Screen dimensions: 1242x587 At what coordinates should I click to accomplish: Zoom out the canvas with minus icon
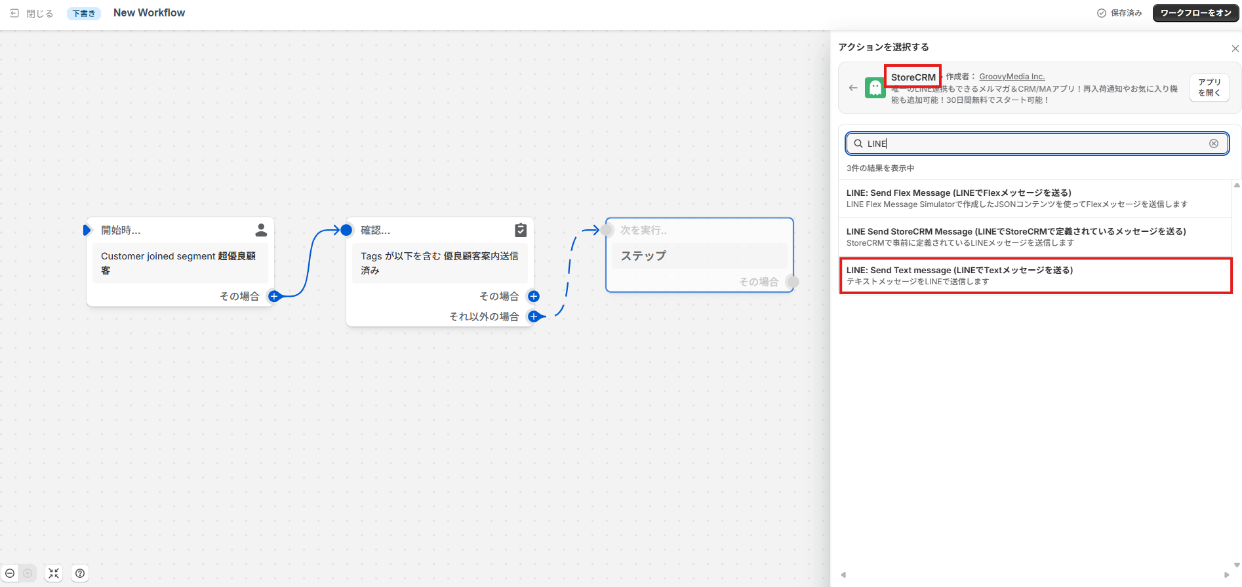click(10, 573)
